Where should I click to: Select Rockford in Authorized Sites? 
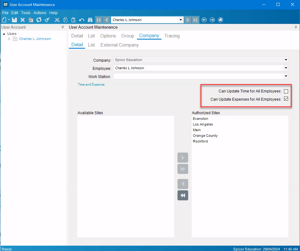pos(200,141)
